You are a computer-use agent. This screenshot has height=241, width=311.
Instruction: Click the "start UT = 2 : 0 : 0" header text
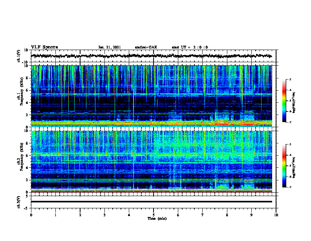[x=190, y=47]
